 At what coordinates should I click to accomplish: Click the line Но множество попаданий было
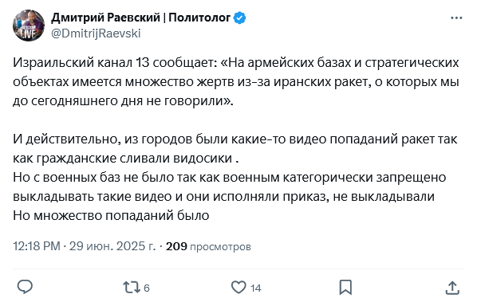(111, 216)
